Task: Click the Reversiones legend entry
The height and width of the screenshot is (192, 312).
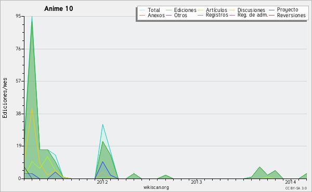Action: pyautogui.click(x=291, y=15)
